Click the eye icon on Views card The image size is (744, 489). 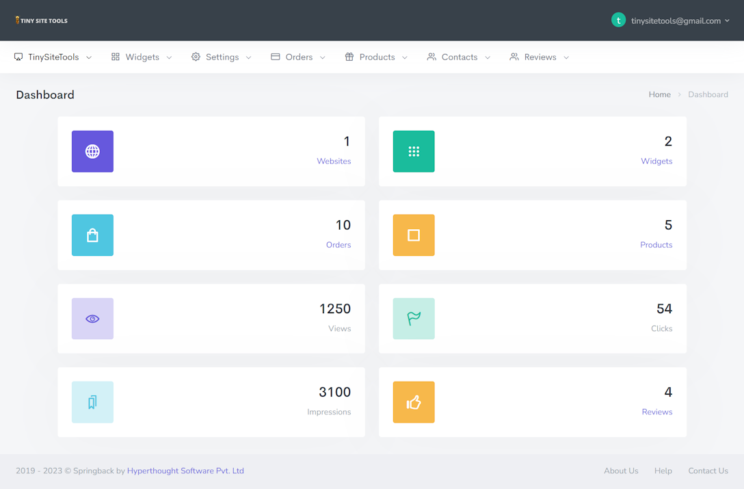[x=92, y=319]
